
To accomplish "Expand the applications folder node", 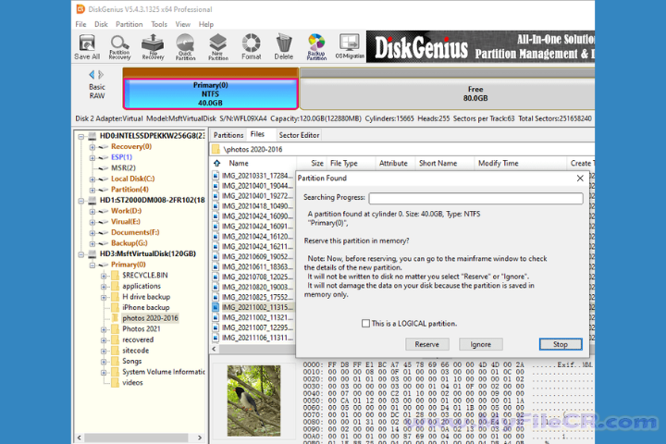I will [104, 287].
